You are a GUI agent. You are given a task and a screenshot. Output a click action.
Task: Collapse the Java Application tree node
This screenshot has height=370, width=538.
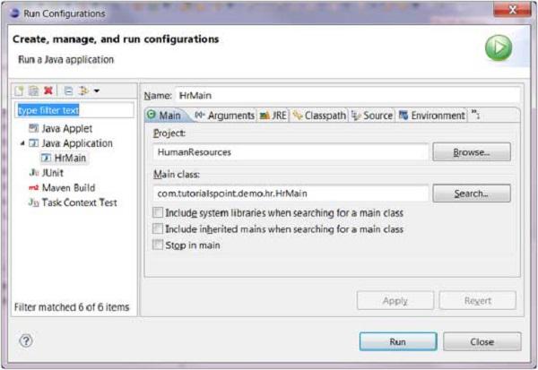22,143
